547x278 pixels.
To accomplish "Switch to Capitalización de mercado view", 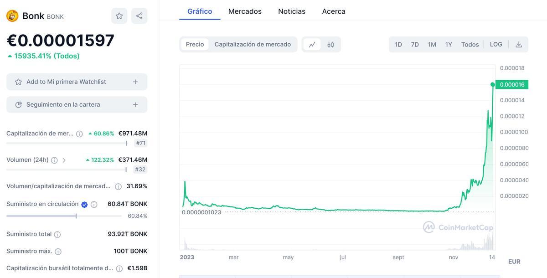I will click(253, 44).
